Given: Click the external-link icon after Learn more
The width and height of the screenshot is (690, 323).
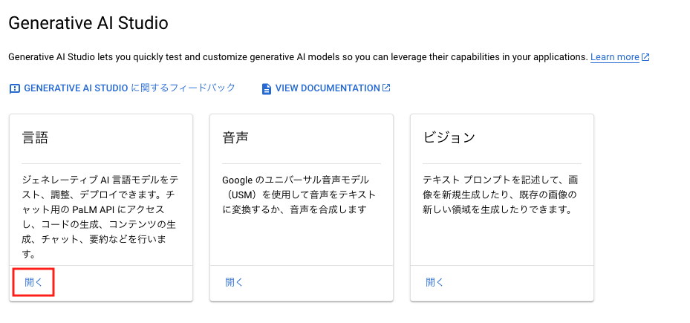Looking at the screenshot, I should 645,57.
